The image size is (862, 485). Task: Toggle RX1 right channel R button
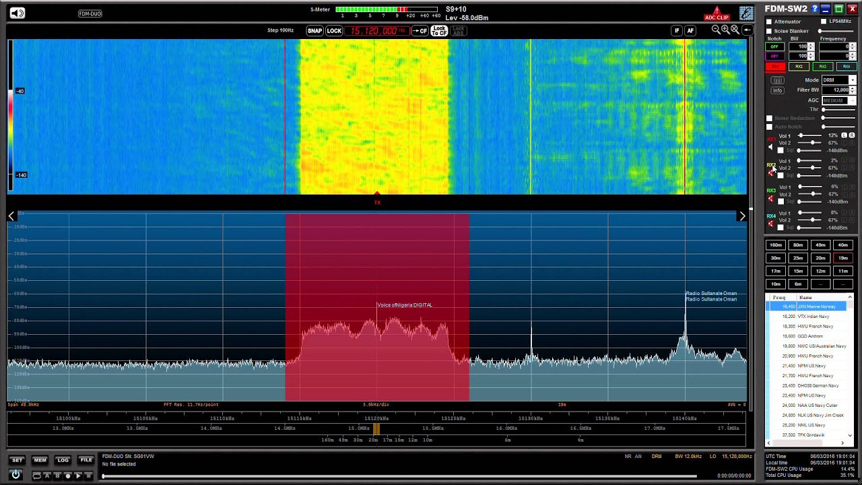852,135
